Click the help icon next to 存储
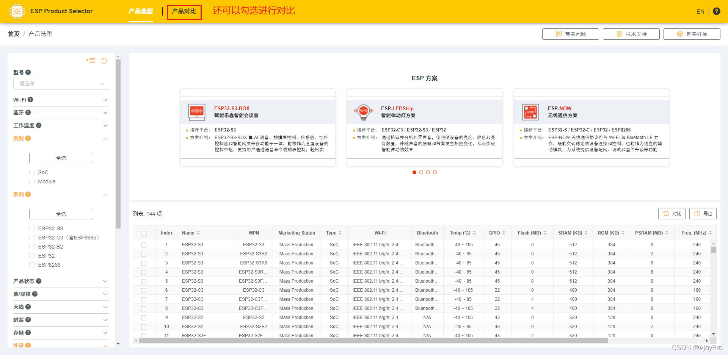Image resolution: width=728 pixels, height=355 pixels. [28, 333]
